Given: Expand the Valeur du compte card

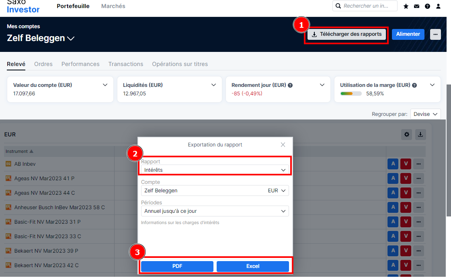Looking at the screenshot, I should tap(105, 85).
